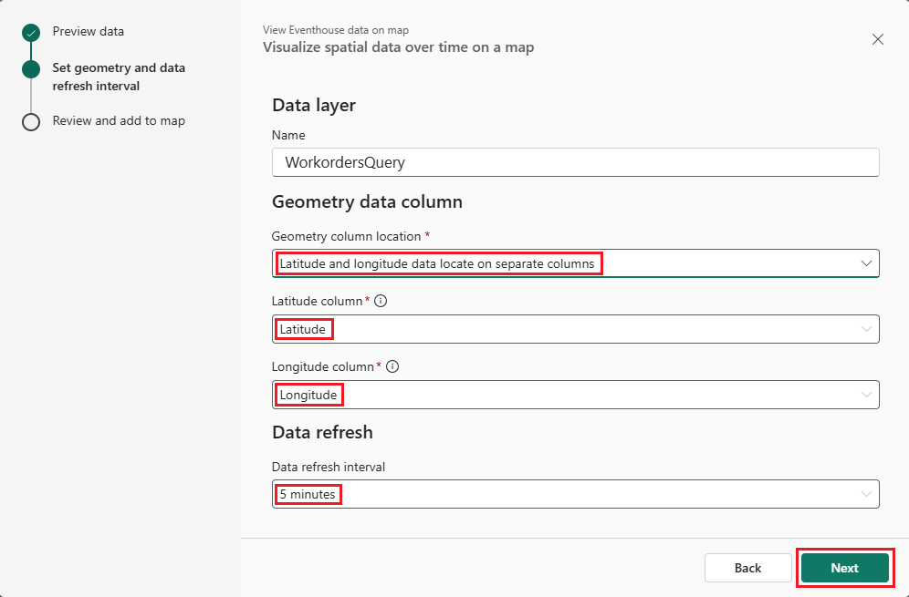Click the X to close the dialog
909x597 pixels.
(877, 39)
